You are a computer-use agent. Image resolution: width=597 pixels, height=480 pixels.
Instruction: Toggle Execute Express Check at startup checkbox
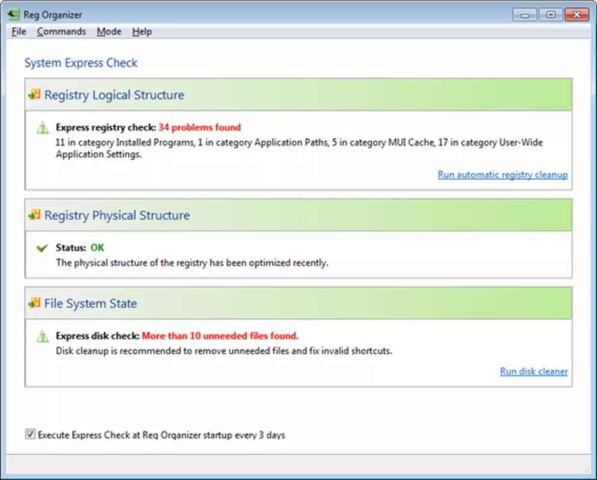point(30,434)
